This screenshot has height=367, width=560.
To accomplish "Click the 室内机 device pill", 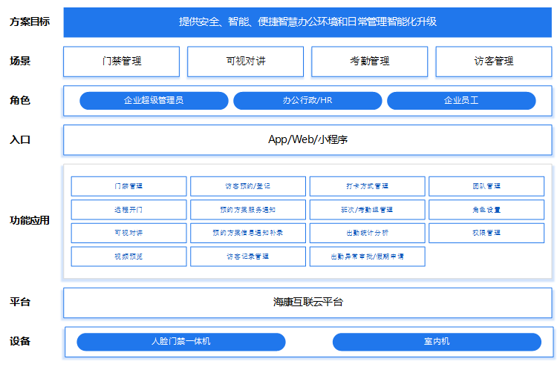I will pos(436,342).
